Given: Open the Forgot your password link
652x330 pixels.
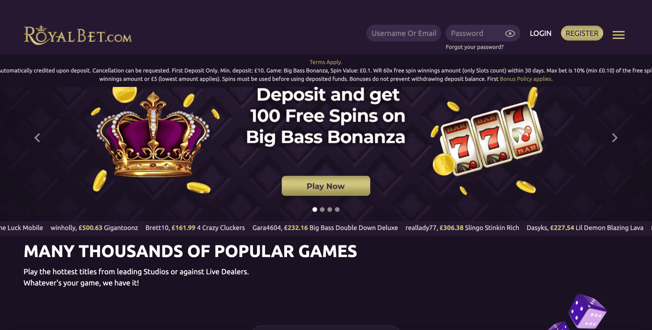Looking at the screenshot, I should coord(474,47).
